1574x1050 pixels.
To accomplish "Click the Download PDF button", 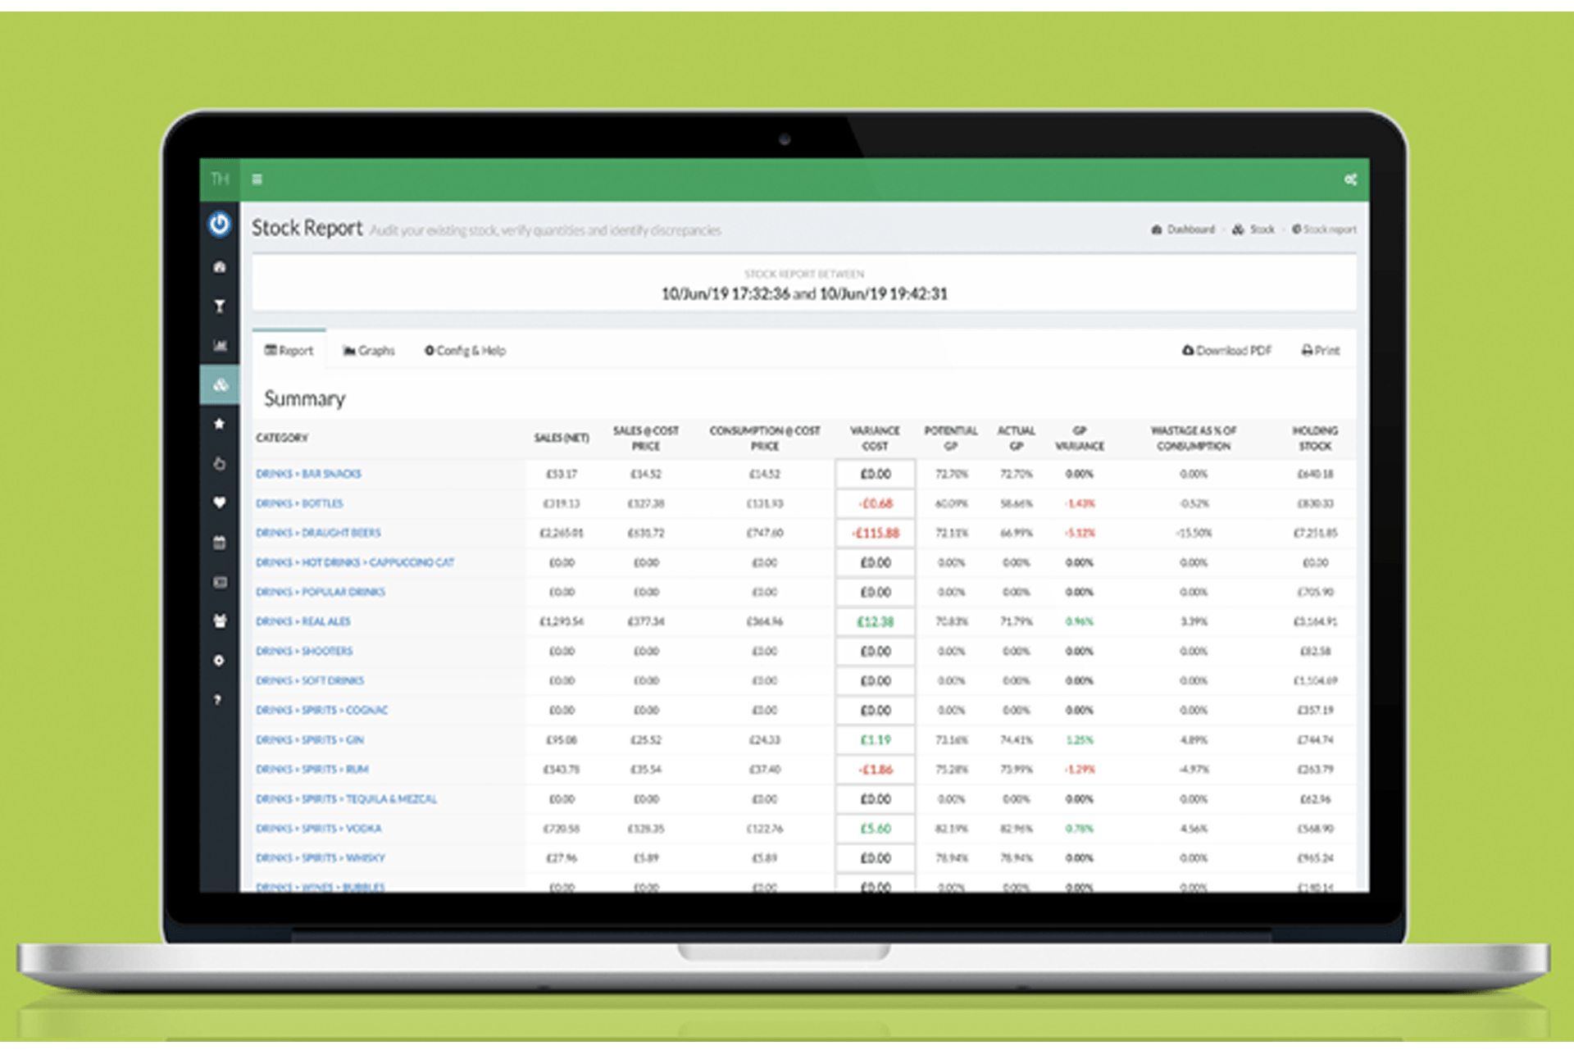I will pyautogui.click(x=1226, y=350).
